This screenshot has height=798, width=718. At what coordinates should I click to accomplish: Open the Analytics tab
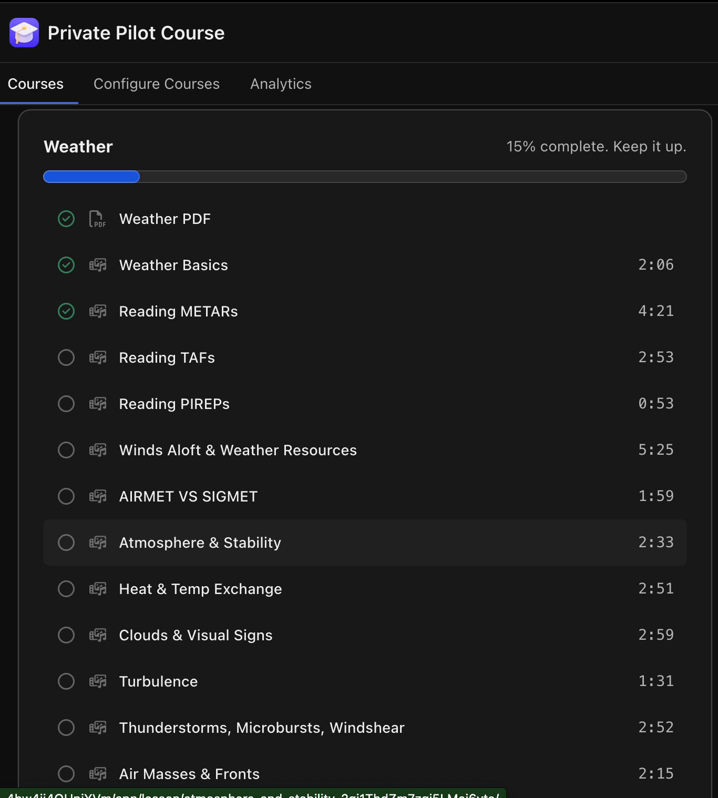click(x=281, y=84)
